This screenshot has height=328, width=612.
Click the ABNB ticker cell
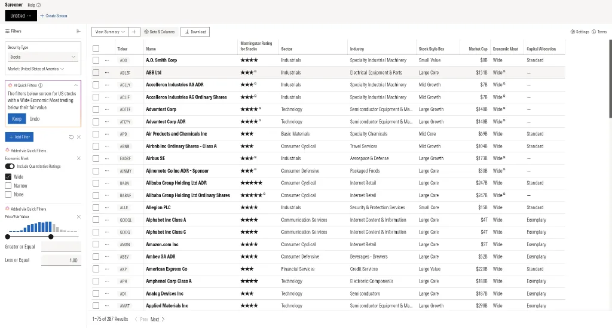coord(124,146)
